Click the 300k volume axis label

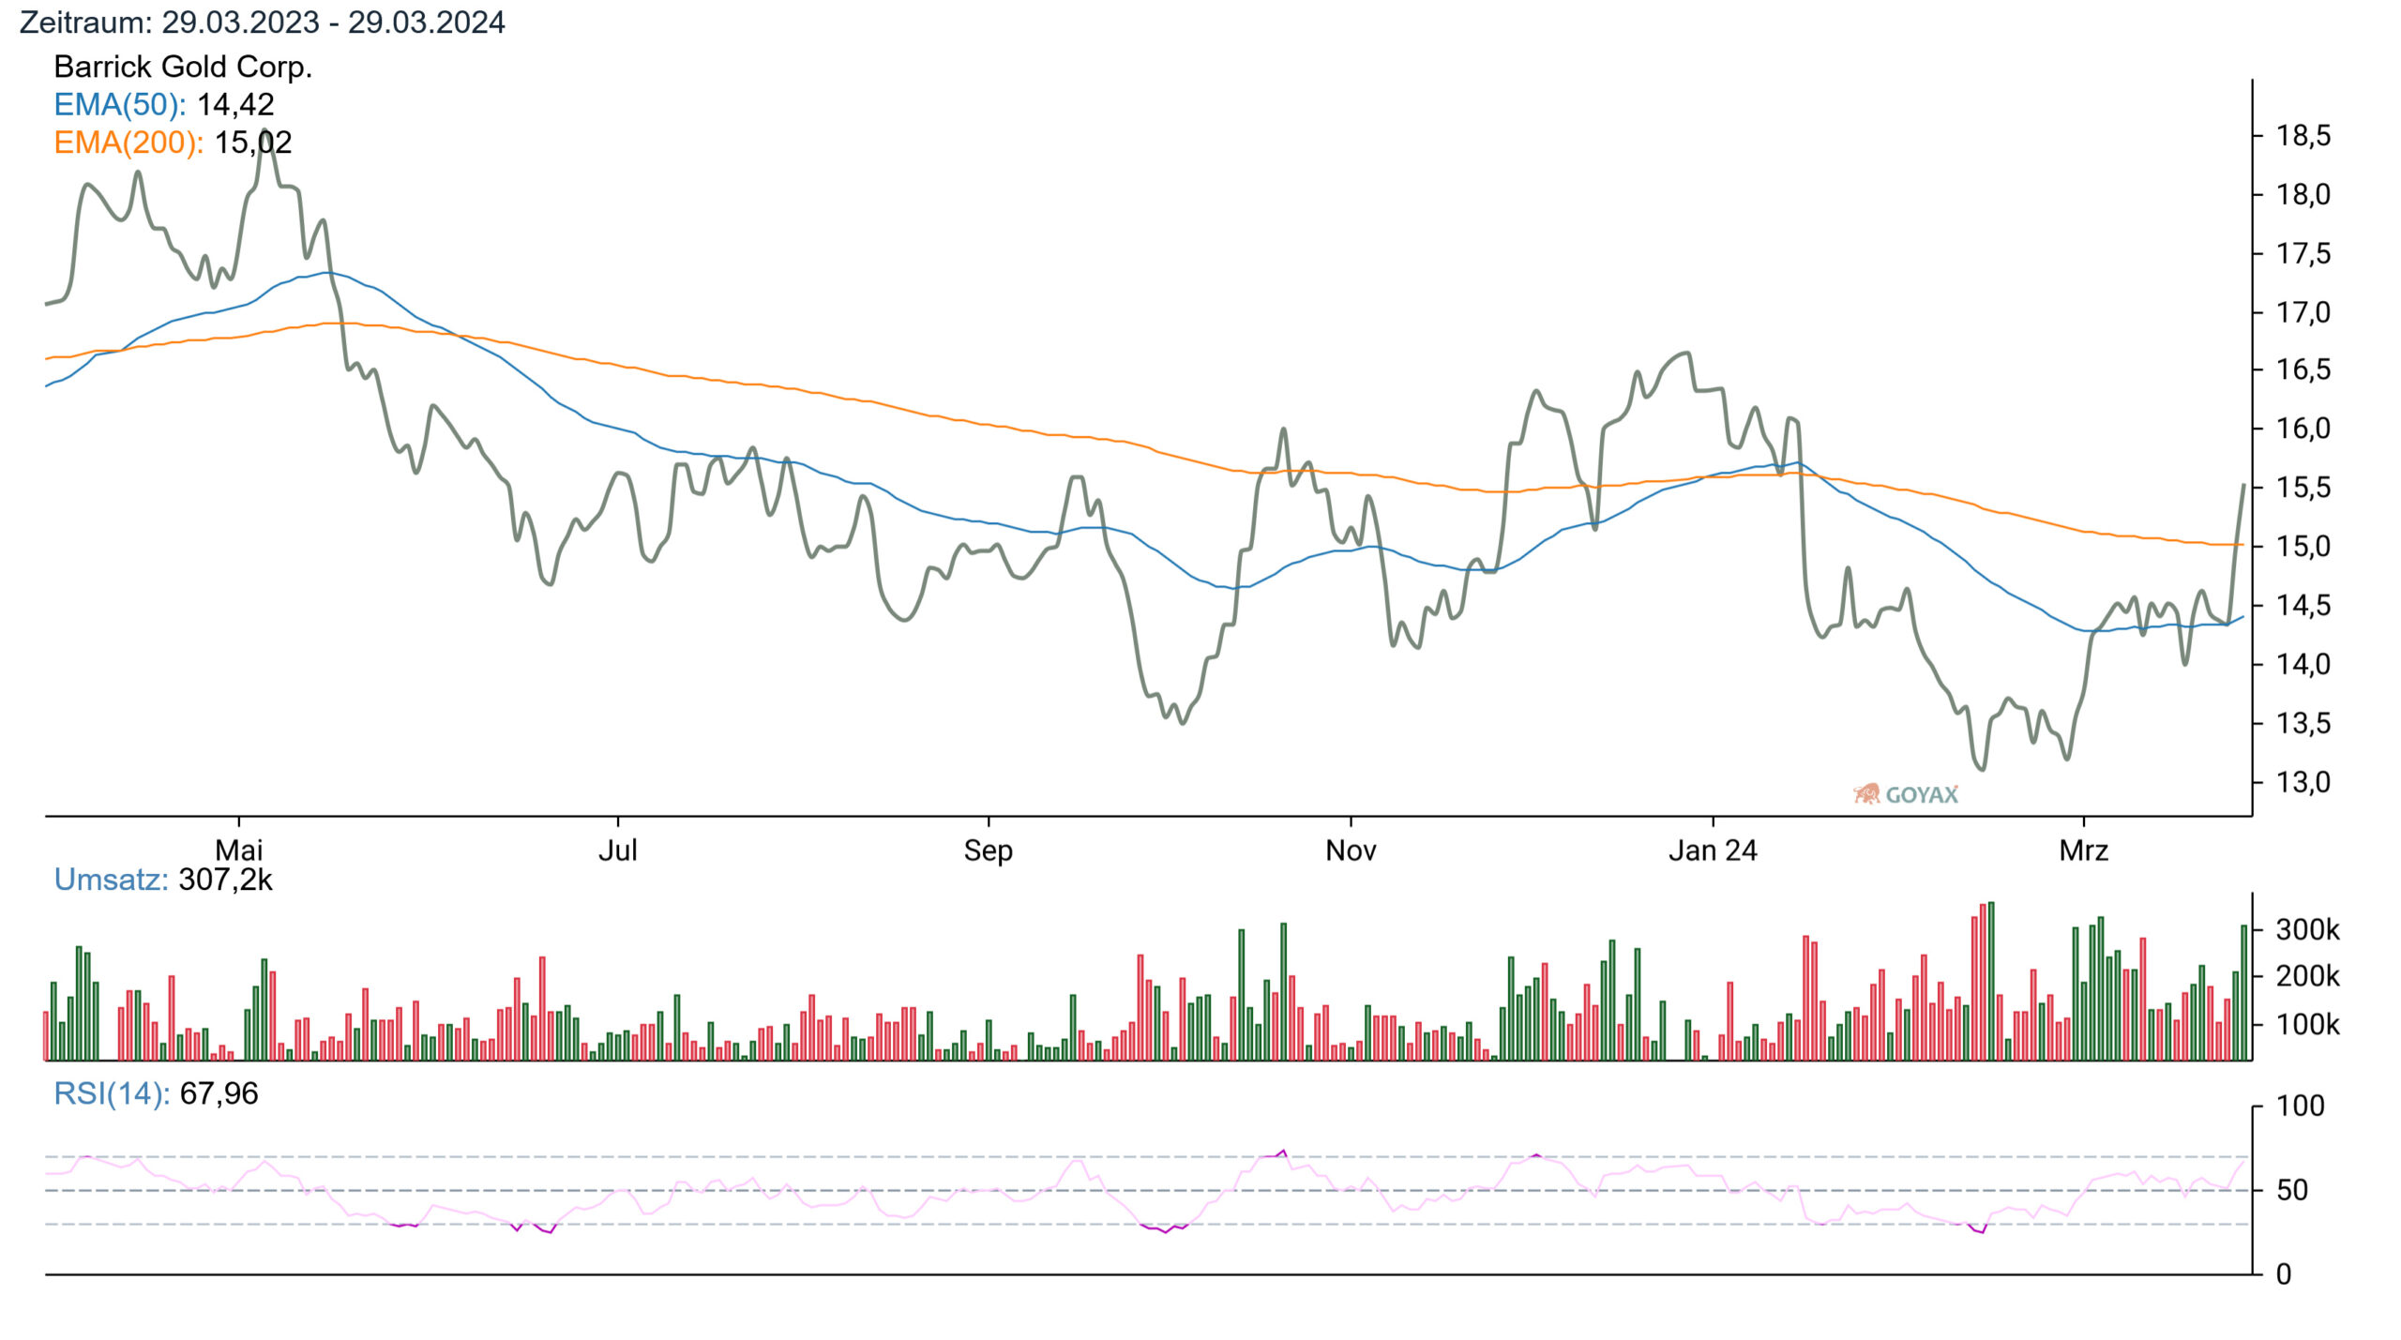pyautogui.click(x=2308, y=930)
